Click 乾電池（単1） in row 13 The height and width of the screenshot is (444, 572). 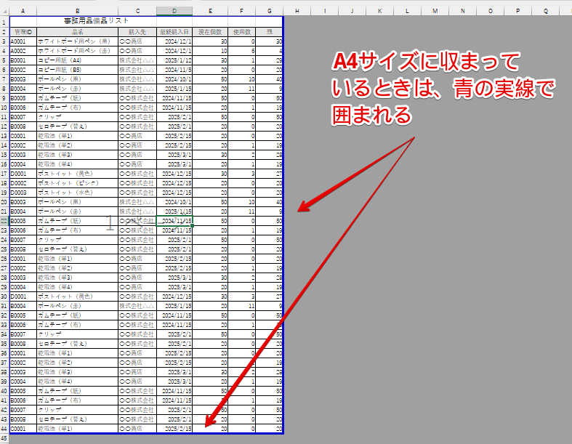click(77, 136)
